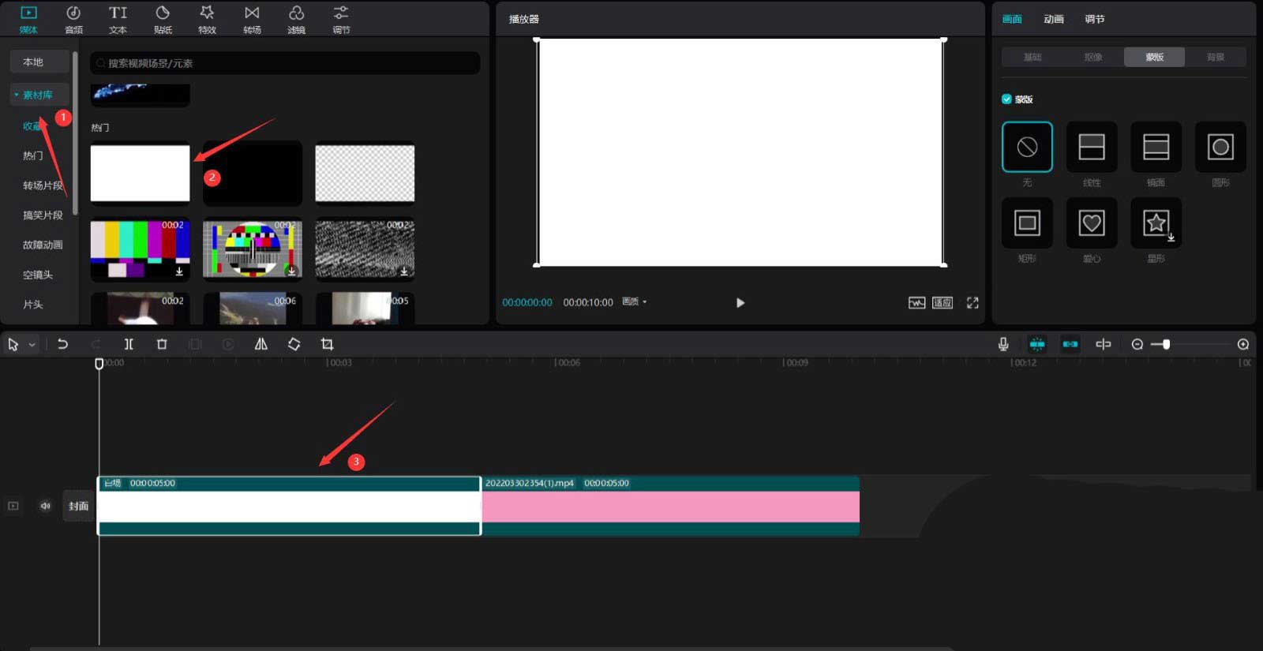The image size is (1263, 651).
Task: Toggle main track magnet
Action: (x=1037, y=344)
